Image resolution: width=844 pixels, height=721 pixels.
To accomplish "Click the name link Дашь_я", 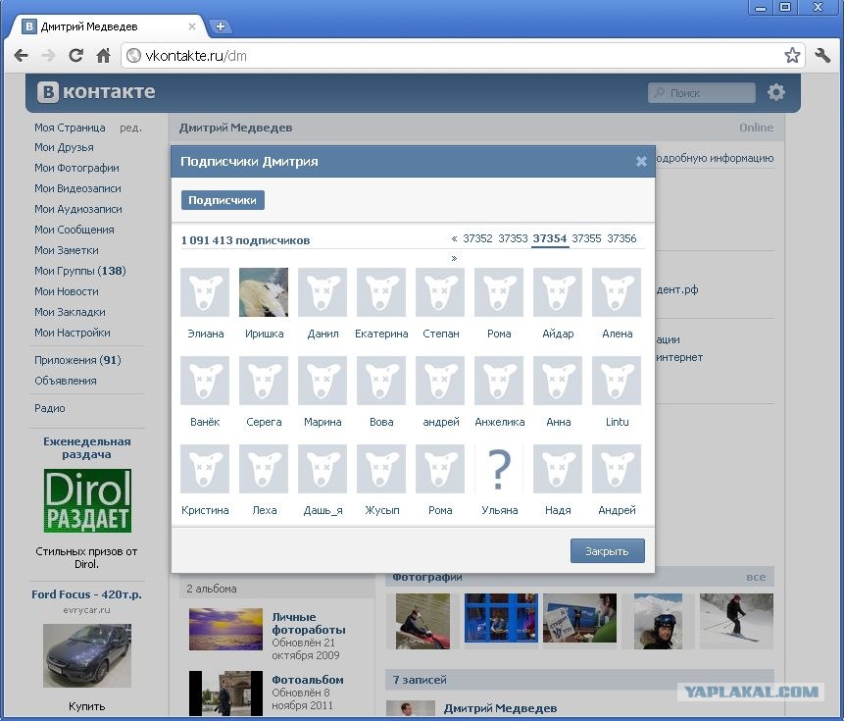I will coord(323,510).
